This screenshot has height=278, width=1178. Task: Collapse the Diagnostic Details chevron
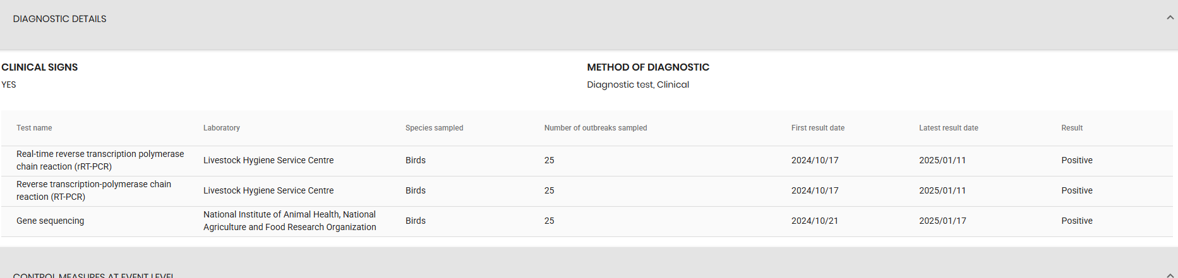point(1170,18)
